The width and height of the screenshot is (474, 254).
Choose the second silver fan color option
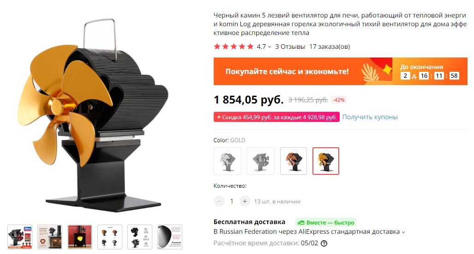tap(261, 161)
